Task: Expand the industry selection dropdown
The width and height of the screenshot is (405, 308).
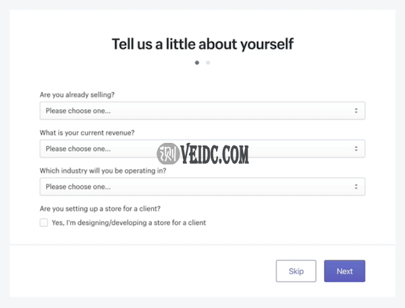Action: point(202,187)
